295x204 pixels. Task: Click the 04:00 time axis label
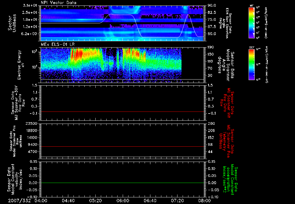click(41, 200)
